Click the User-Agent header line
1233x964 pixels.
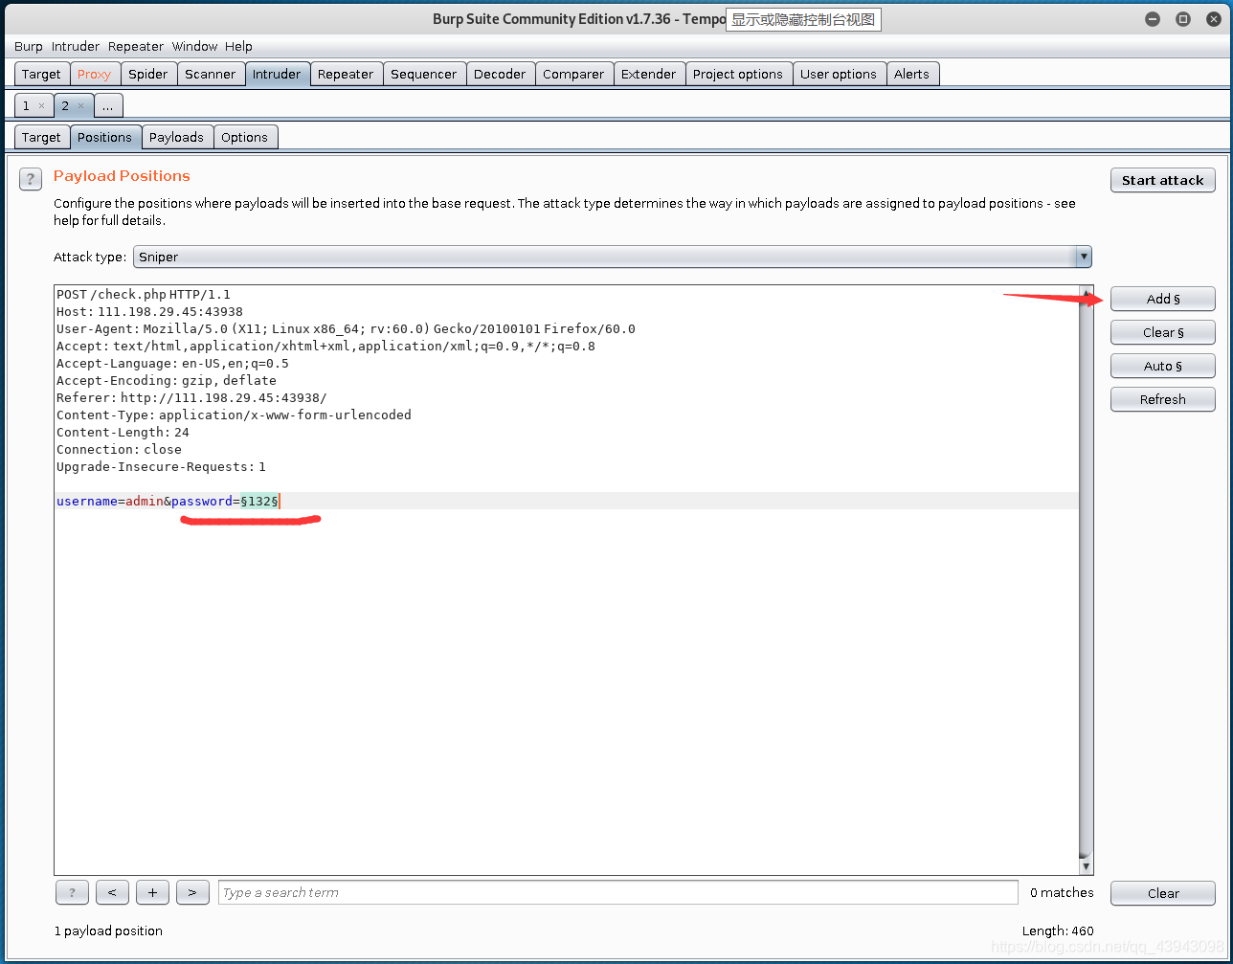[346, 329]
